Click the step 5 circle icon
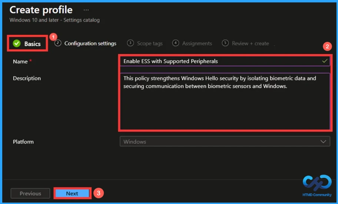The width and height of the screenshot is (338, 204). pos(225,43)
